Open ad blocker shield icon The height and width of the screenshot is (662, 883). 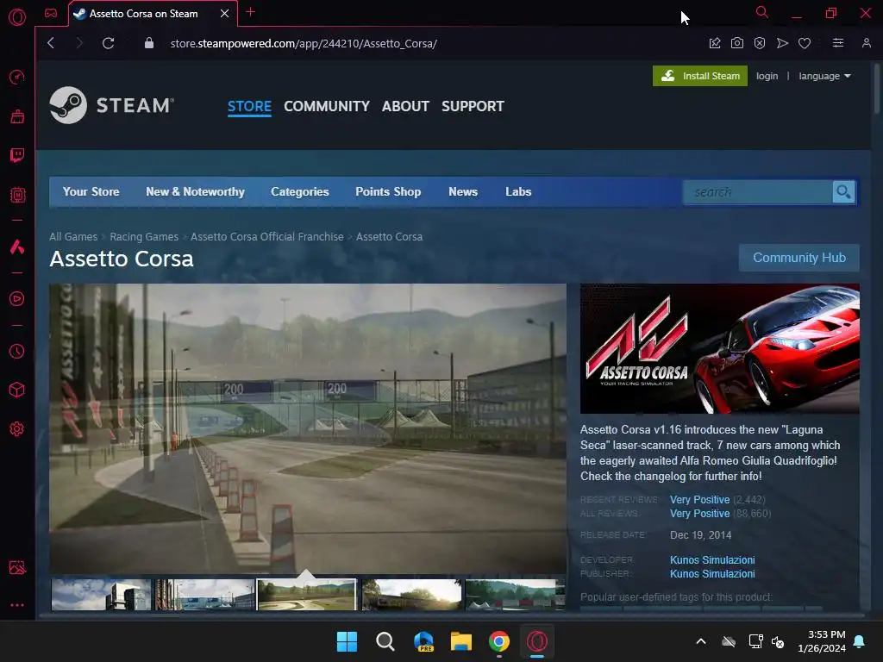click(x=760, y=43)
